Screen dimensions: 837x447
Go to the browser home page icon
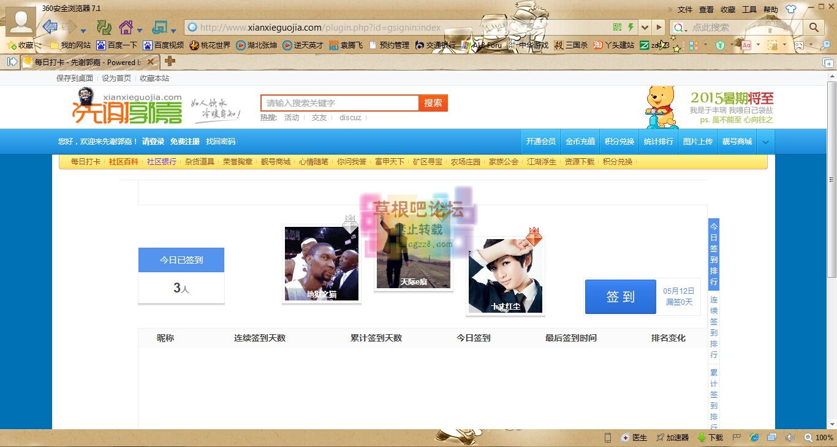pyautogui.click(x=126, y=27)
